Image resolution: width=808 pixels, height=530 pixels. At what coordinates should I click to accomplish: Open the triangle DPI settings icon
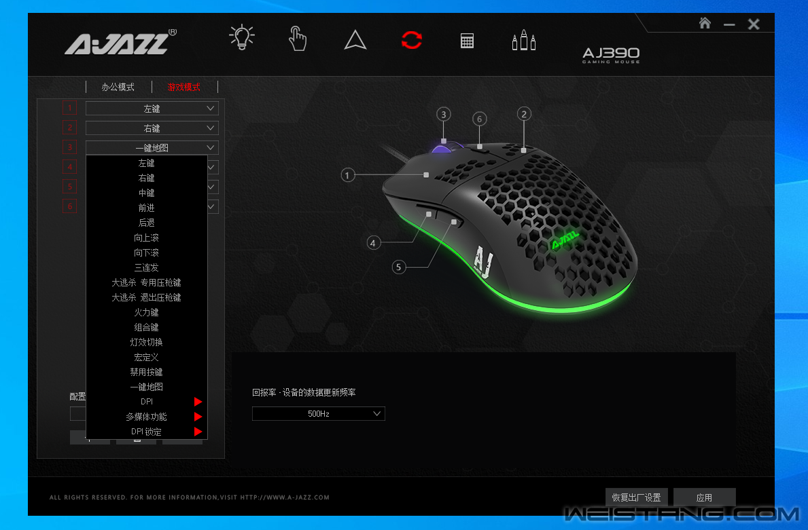click(x=355, y=39)
